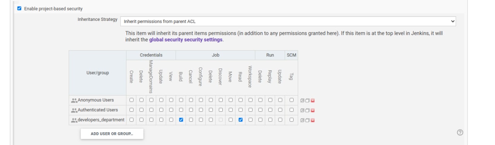Select all permissions for Anonymous Users row
The width and height of the screenshot is (495, 145).
[302, 100]
